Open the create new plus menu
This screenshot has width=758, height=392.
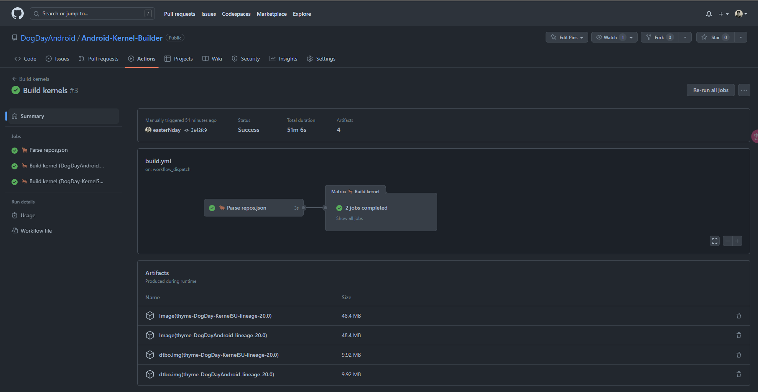click(723, 14)
